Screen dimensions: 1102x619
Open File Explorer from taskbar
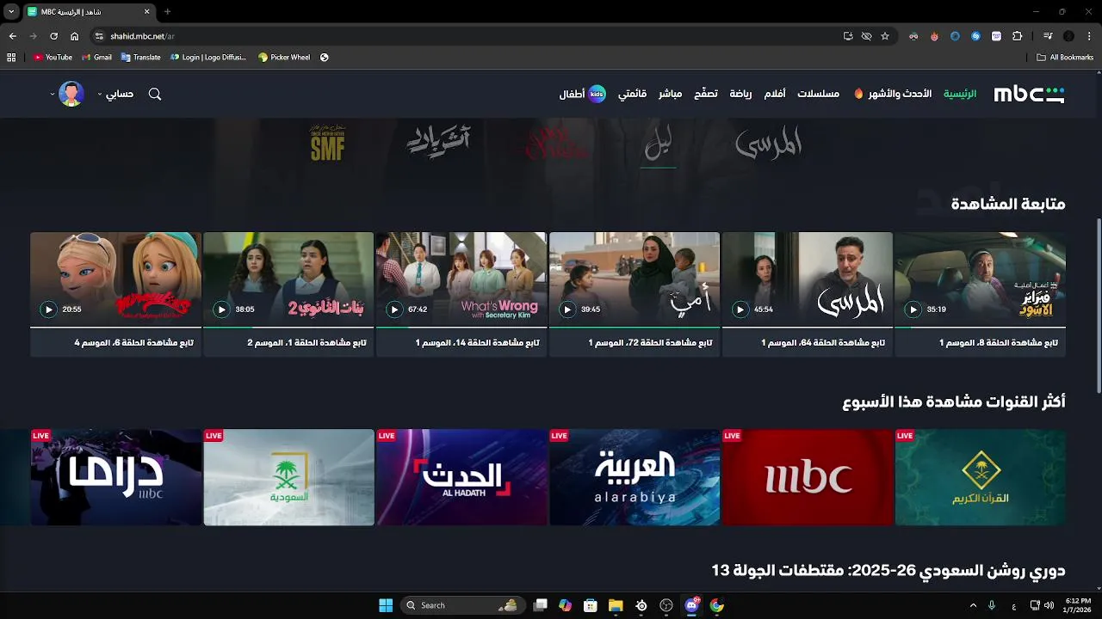click(616, 605)
